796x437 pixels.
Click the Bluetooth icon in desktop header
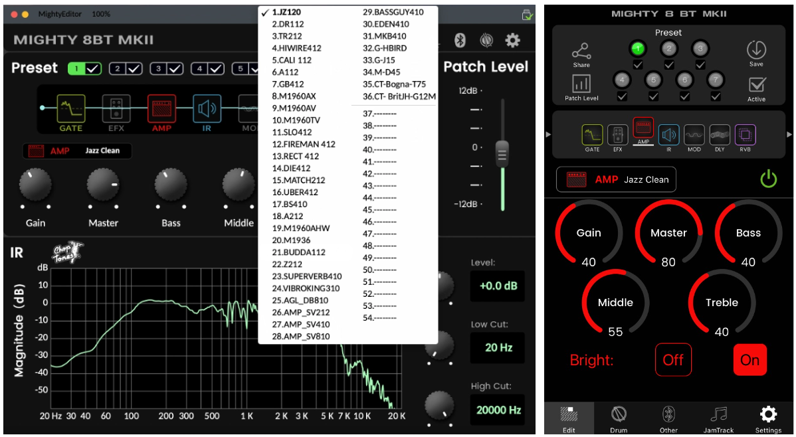pyautogui.click(x=459, y=41)
